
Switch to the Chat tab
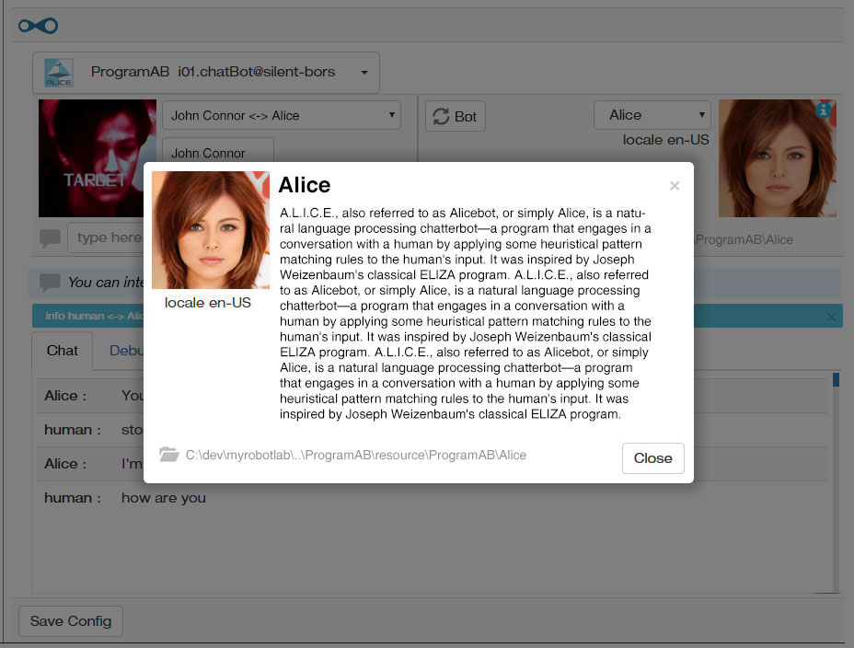click(62, 351)
